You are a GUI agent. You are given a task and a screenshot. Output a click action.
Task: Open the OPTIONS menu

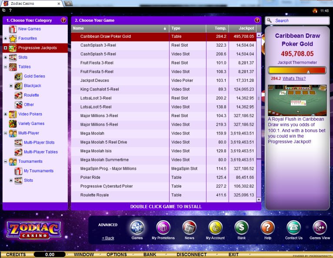point(117,255)
